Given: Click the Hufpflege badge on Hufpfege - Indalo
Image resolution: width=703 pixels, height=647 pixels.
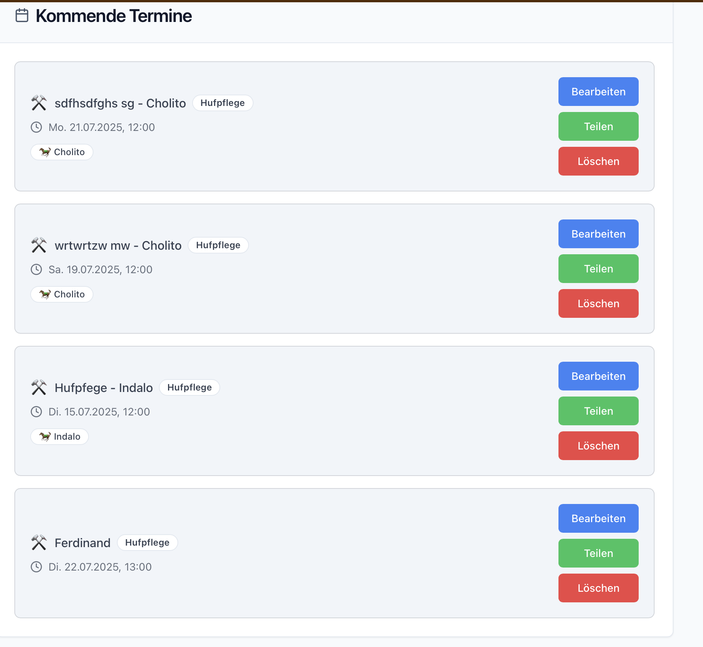Looking at the screenshot, I should (x=190, y=387).
